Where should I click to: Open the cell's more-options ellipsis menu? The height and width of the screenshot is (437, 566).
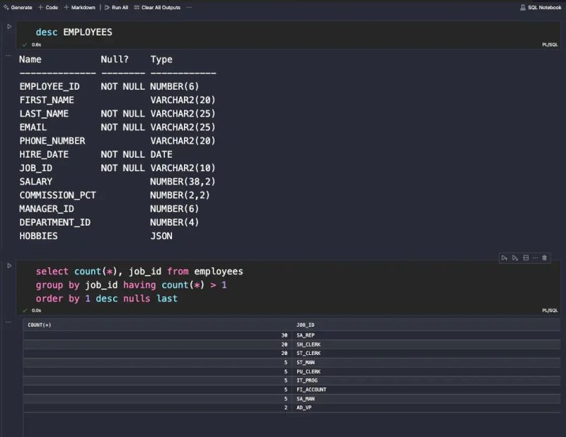535,258
